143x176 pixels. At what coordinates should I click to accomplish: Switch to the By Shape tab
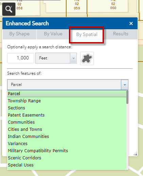[19, 34]
